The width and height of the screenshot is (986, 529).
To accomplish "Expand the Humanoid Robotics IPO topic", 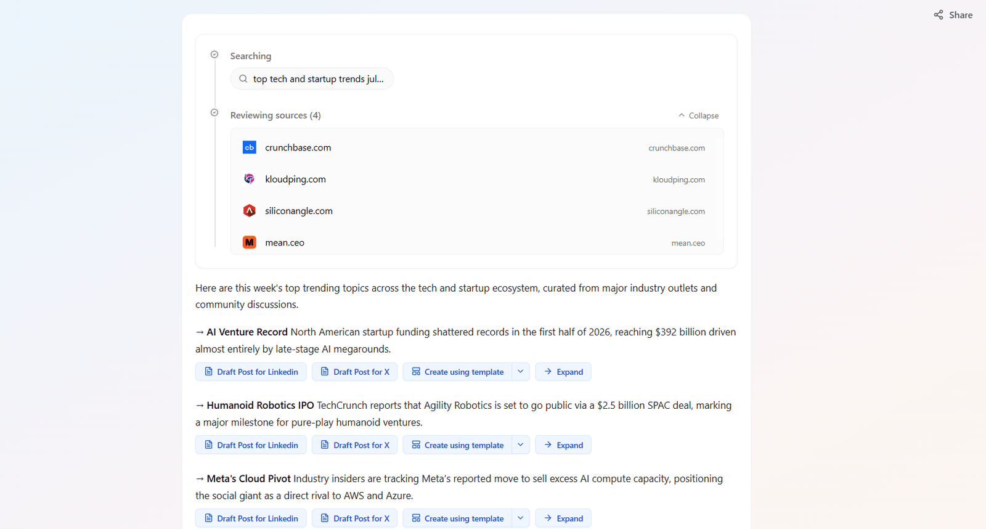I will [563, 445].
